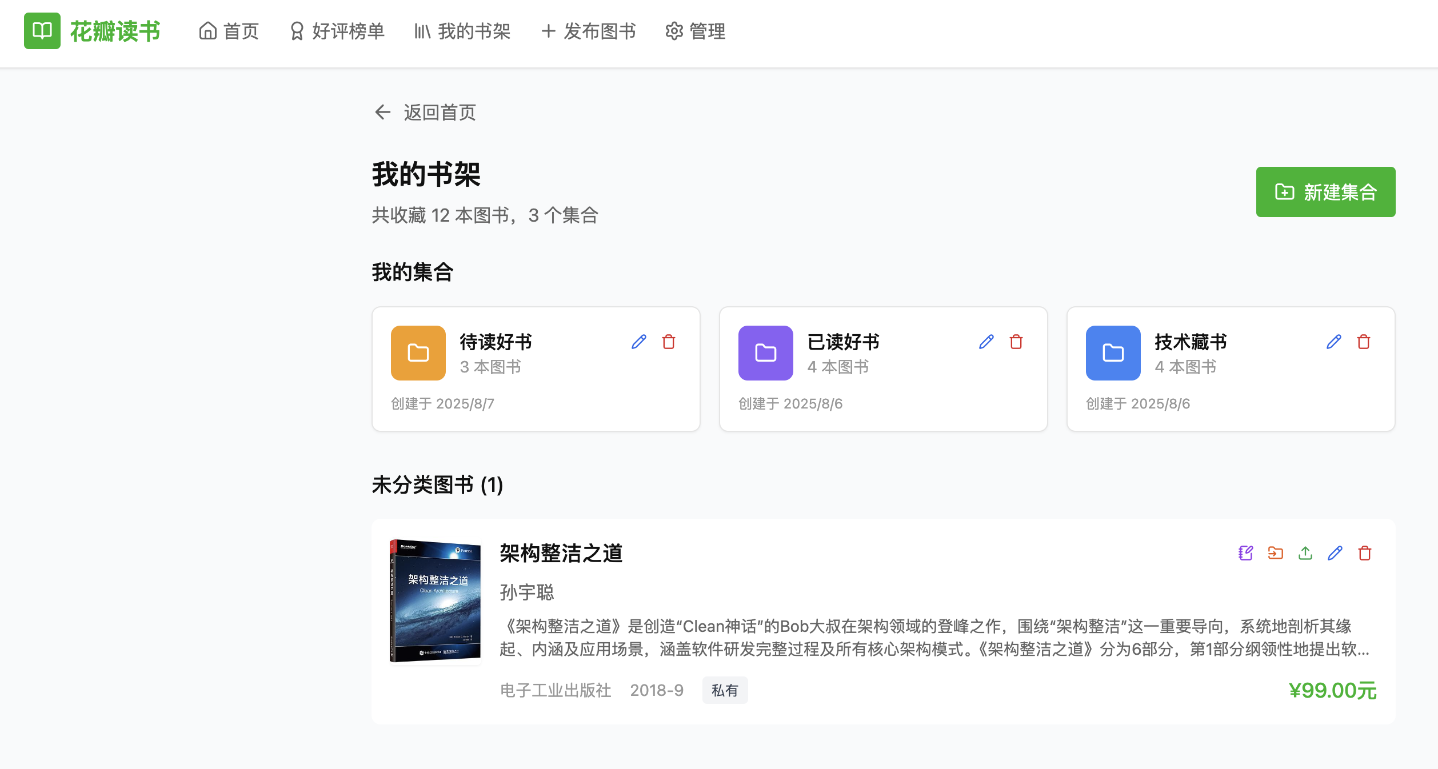This screenshot has width=1438, height=769.
Task: Click the publisher 电子工业出版社
Action: pos(556,690)
